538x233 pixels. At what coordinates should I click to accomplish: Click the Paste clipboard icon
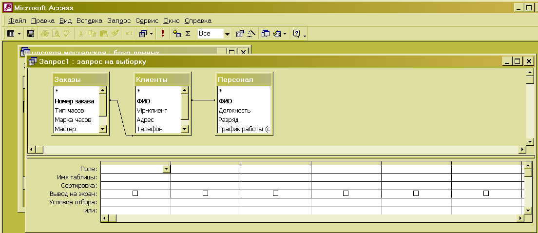coord(103,34)
